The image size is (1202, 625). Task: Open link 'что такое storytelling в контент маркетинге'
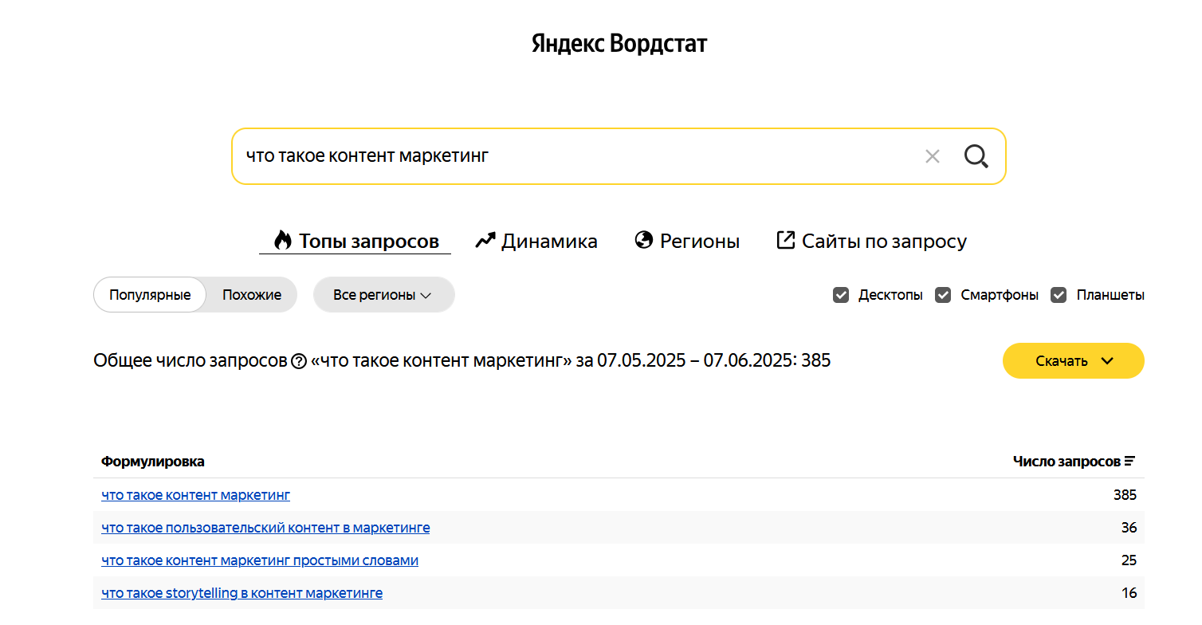[x=242, y=593]
